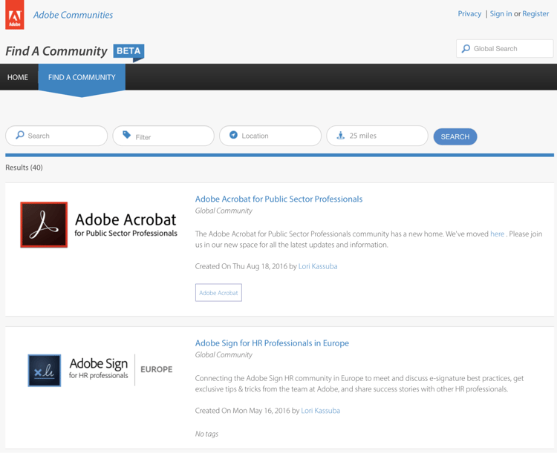Open the Adobe Acrobat community logo image

tap(99, 225)
